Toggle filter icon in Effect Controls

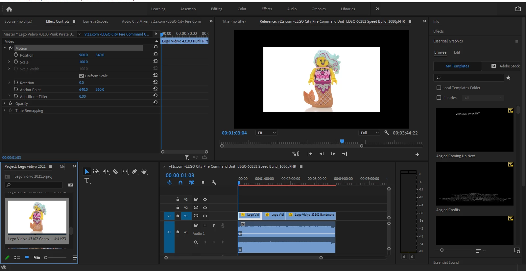[x=187, y=158]
